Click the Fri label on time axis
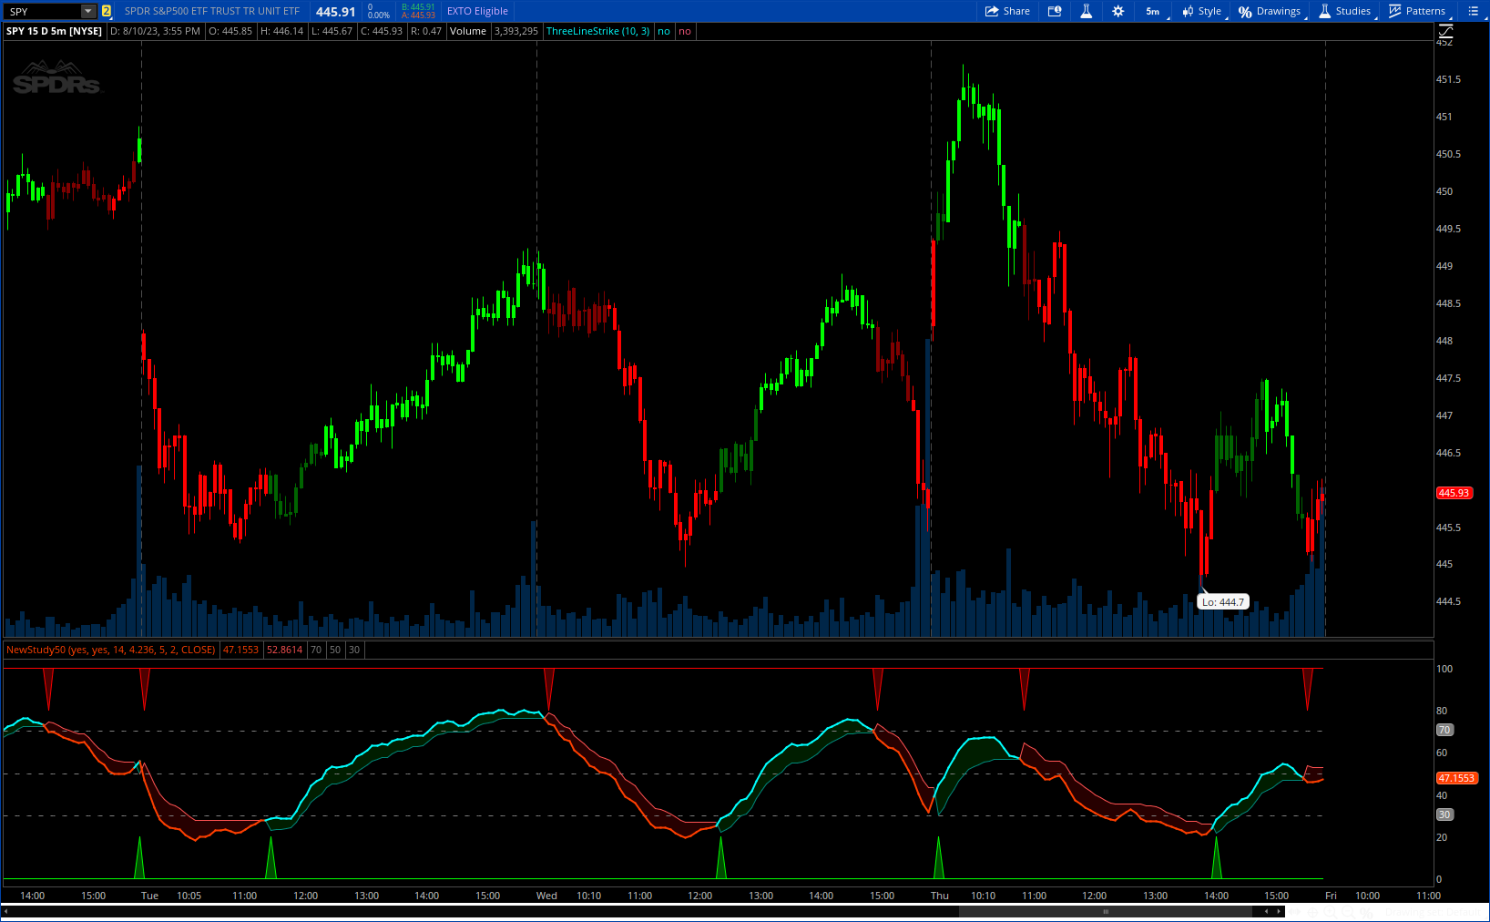The width and height of the screenshot is (1490, 922). coord(1331,896)
